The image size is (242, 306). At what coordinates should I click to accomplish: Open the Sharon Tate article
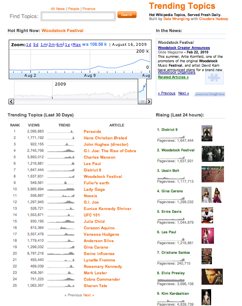pos(95,286)
